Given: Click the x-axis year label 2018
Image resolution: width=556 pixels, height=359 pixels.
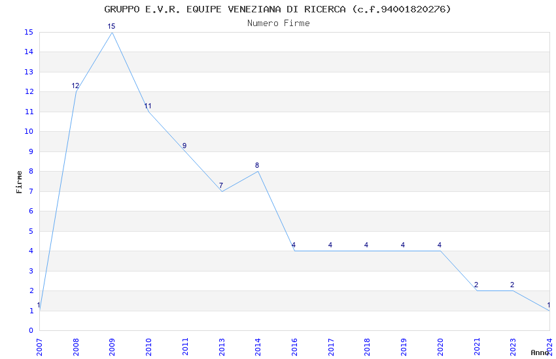Looking at the screenshot, I should pyautogui.click(x=367, y=347).
